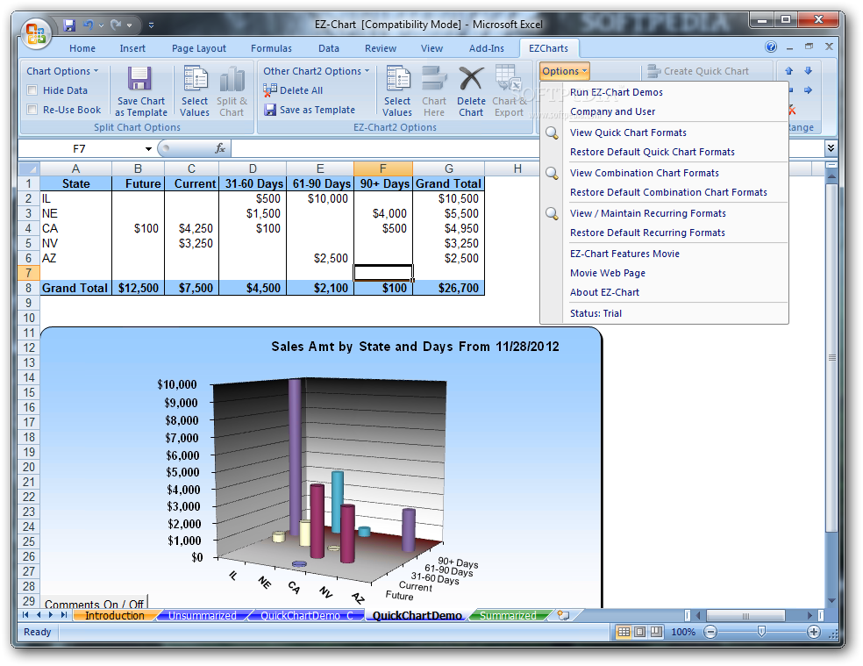863x666 pixels.
Task: Collapse the Options dropdown menu
Action: 565,71
